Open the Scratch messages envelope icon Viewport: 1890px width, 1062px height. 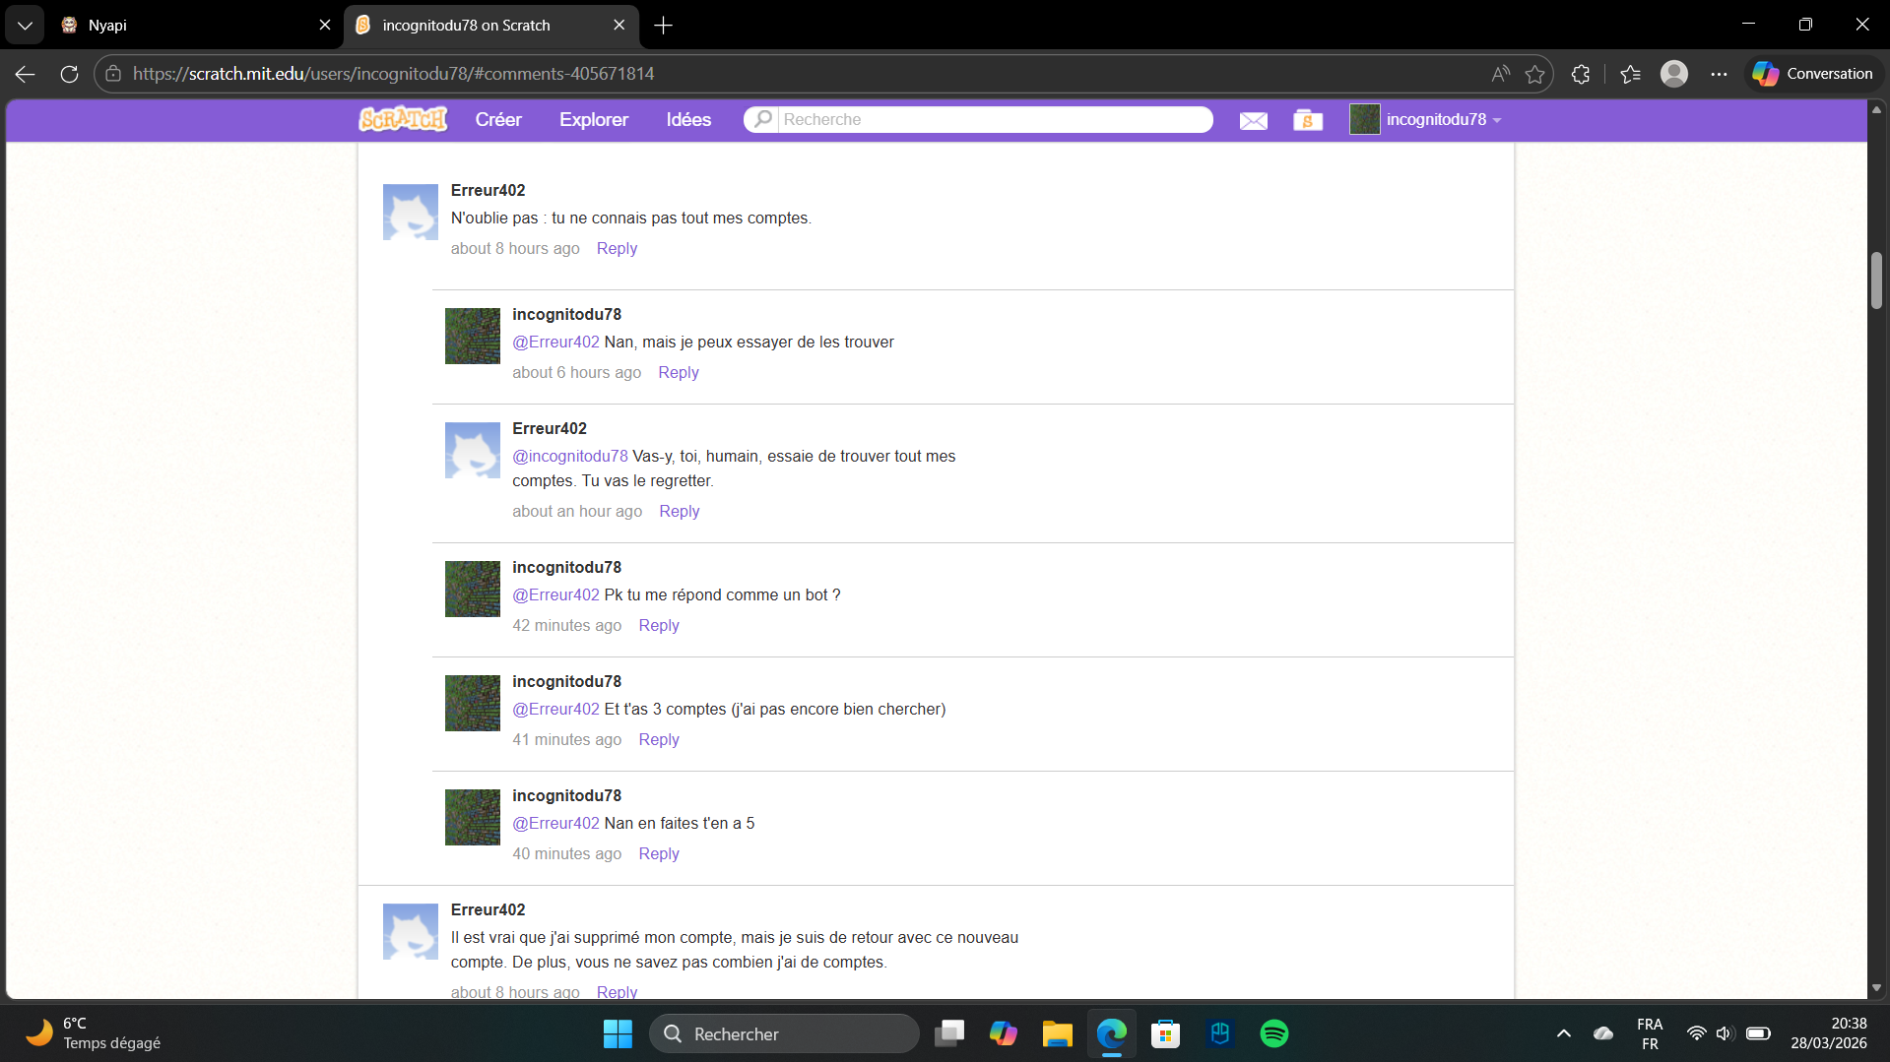pyautogui.click(x=1253, y=120)
